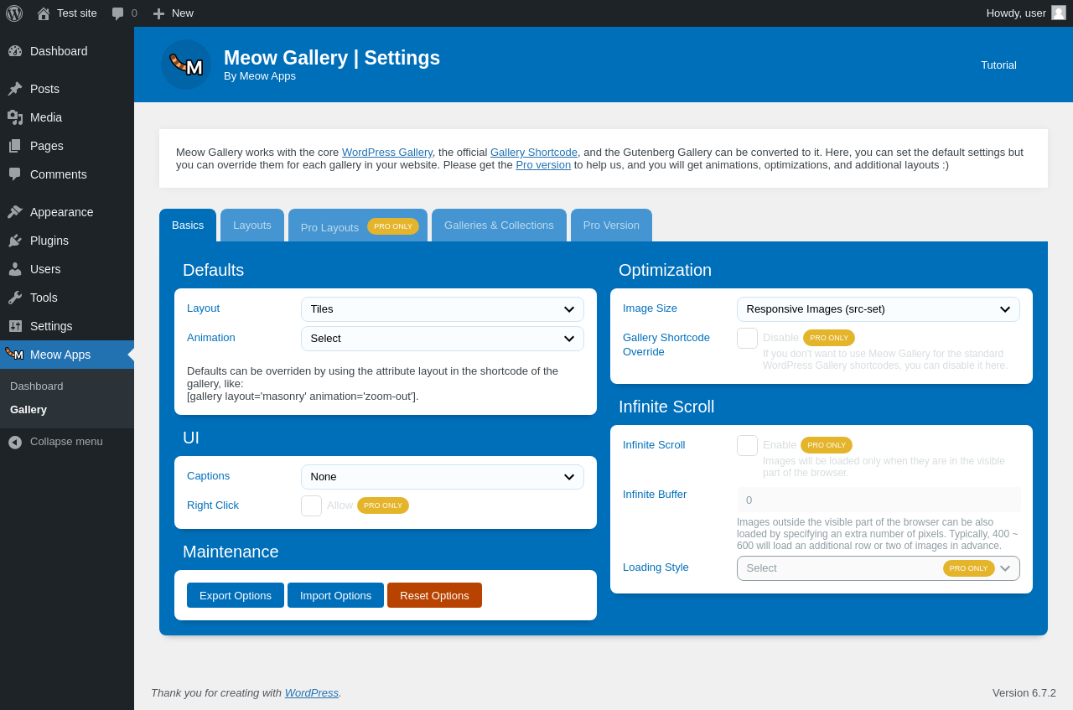Click the Comments icon in sidebar
The height and width of the screenshot is (710, 1073).
tap(15, 174)
